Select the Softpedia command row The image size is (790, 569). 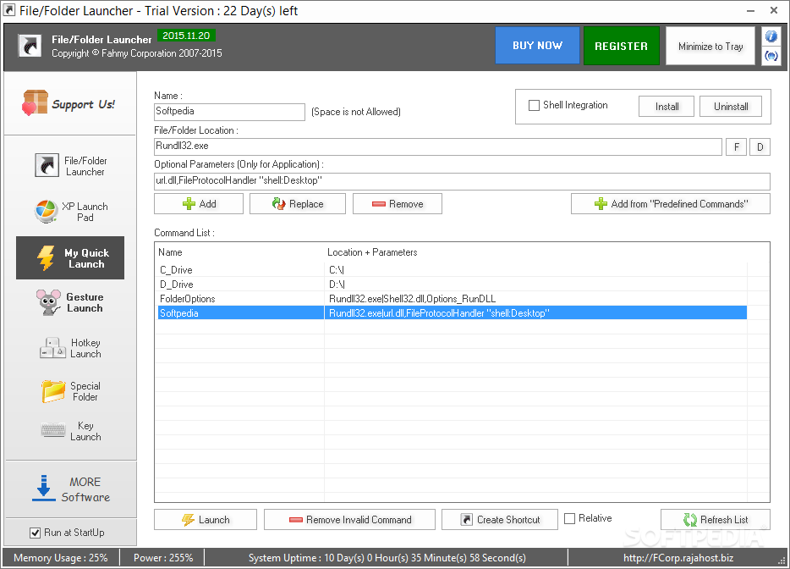453,312
